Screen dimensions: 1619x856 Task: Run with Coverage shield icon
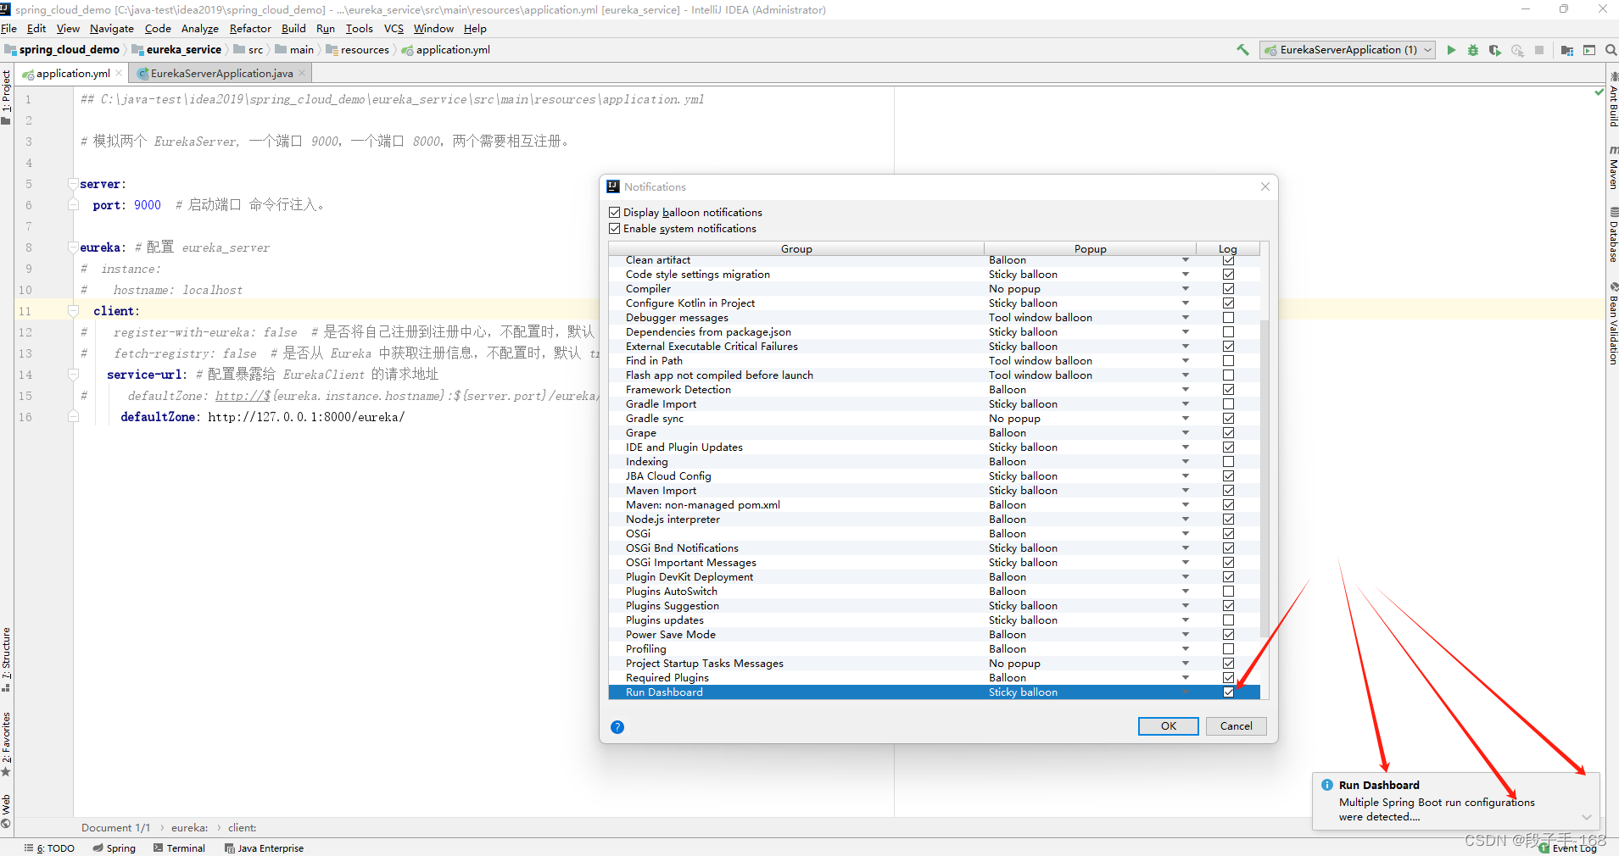pyautogui.click(x=1494, y=50)
